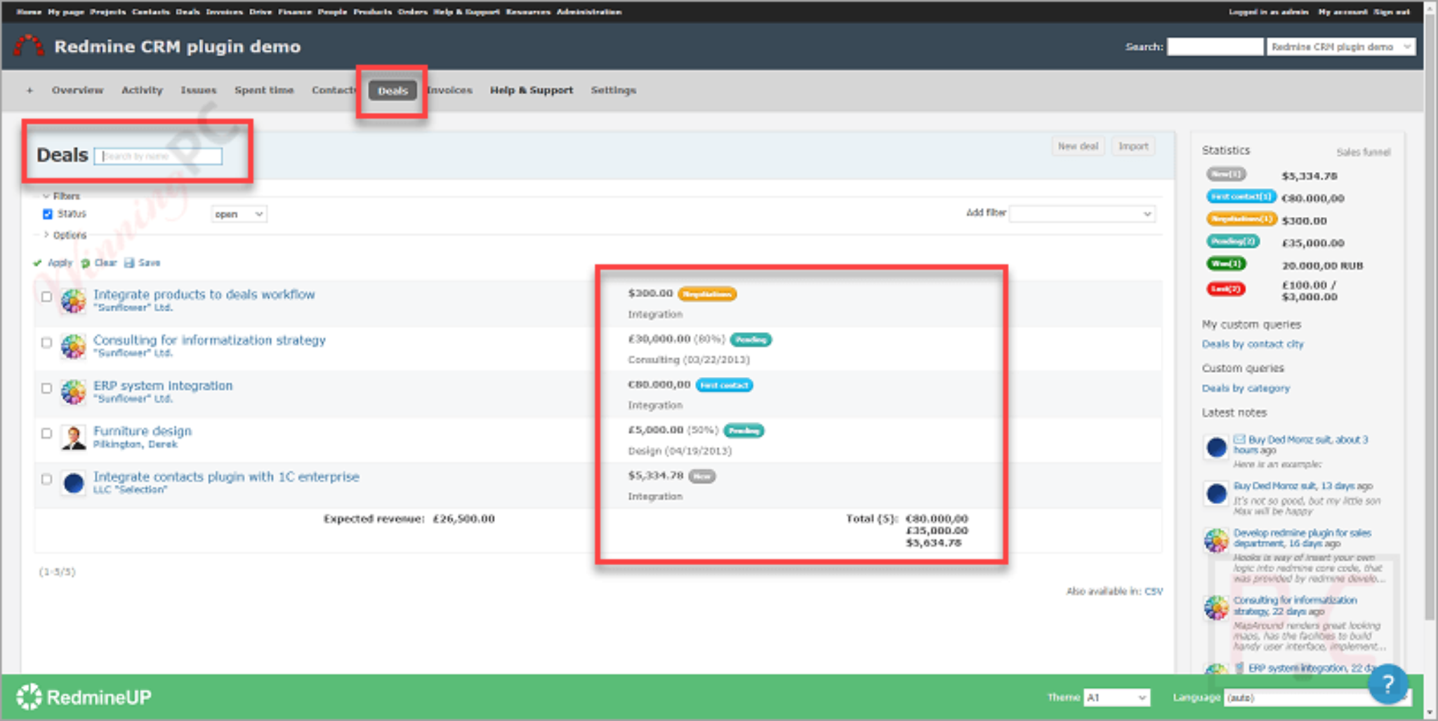
Task: Select checkbox for Integrate products to deals workflow
Action: 46,297
